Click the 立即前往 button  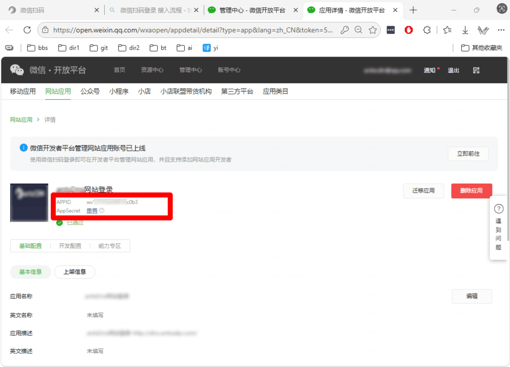[468, 154]
